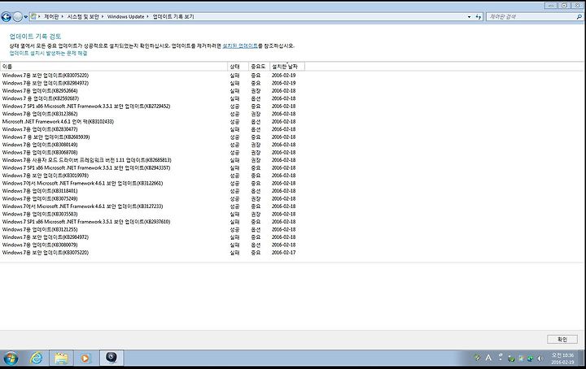Select .NET Framework 4.6.1 update KB3122661

pos(152,183)
